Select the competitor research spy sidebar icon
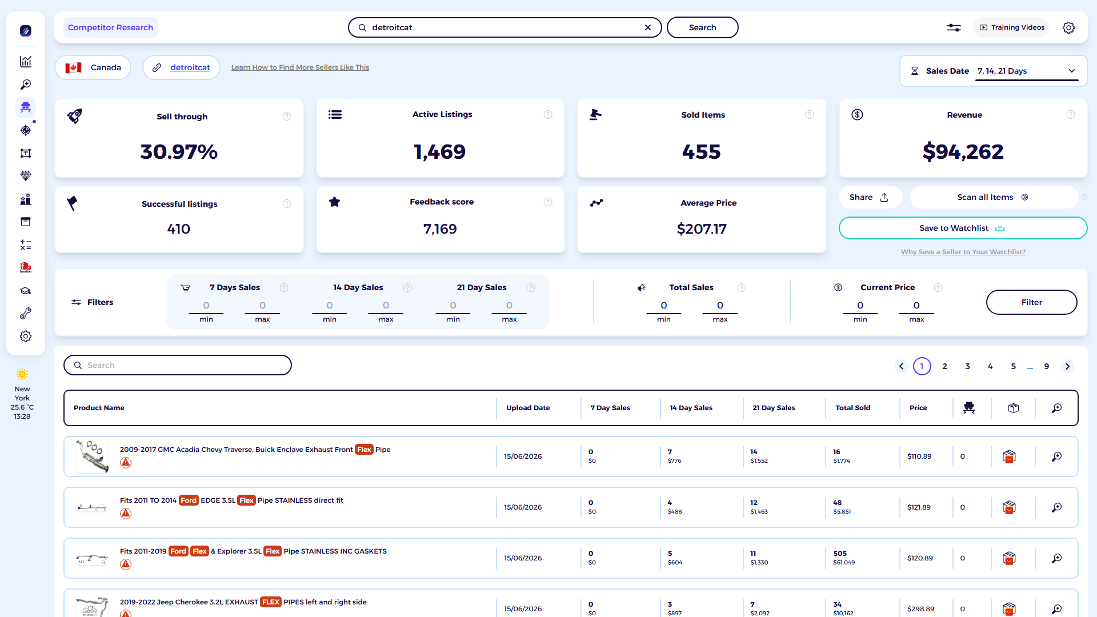Image resolution: width=1097 pixels, height=617 pixels. point(26,107)
